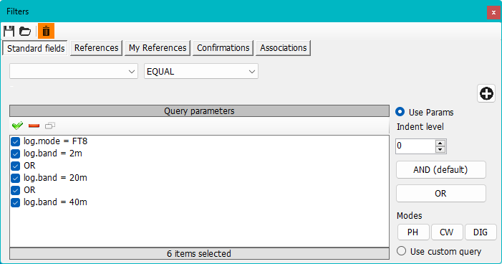Screen dimensions: 502x264
Task: Increase the Indent level value
Action: pyautogui.click(x=440, y=143)
